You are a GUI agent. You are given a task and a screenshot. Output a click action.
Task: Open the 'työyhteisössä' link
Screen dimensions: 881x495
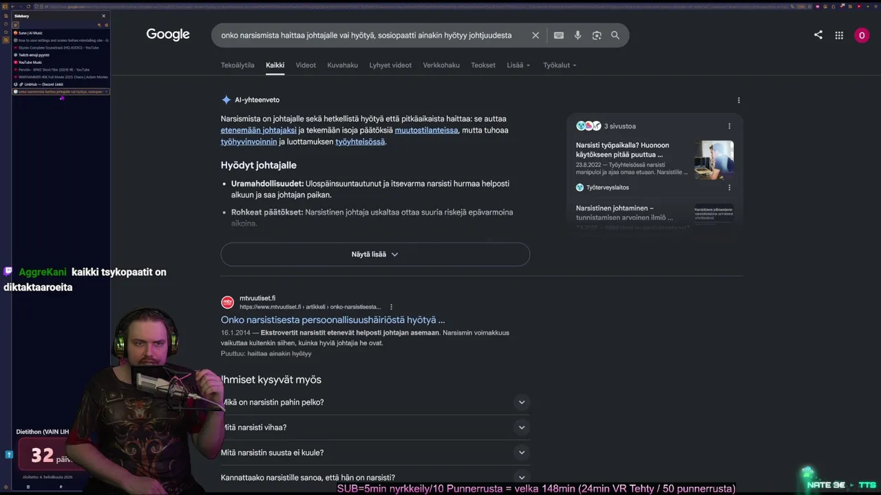pyautogui.click(x=360, y=142)
